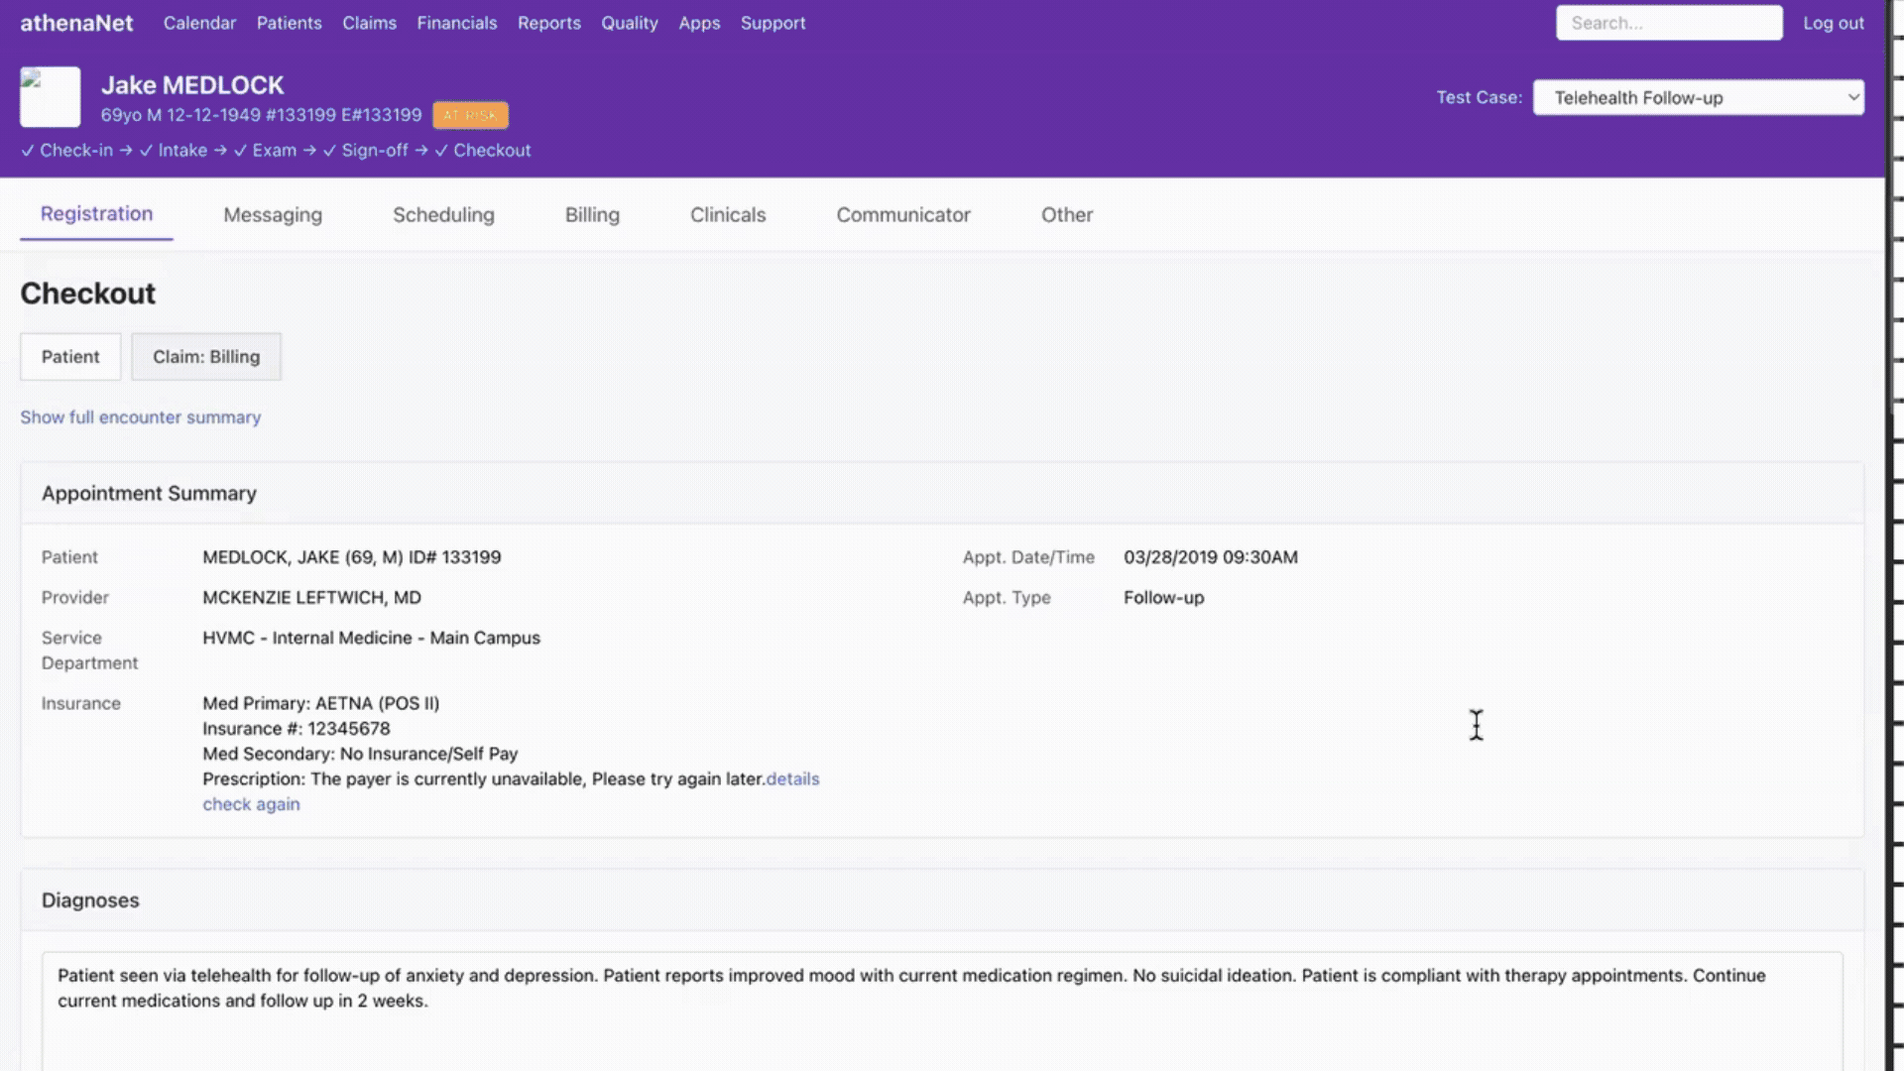The image size is (1904, 1071).
Task: Switch to the Patient view toggle
Action: [69, 356]
